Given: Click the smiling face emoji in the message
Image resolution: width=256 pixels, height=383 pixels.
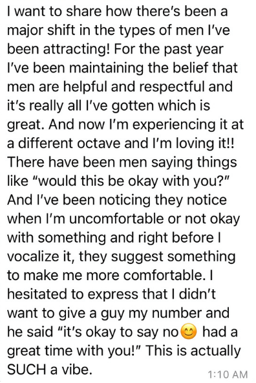Looking at the screenshot, I should pos(188,333).
